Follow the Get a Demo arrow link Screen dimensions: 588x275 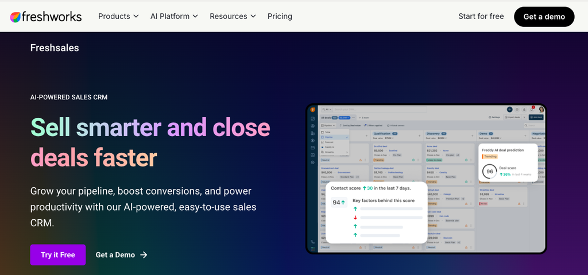pyautogui.click(x=122, y=255)
